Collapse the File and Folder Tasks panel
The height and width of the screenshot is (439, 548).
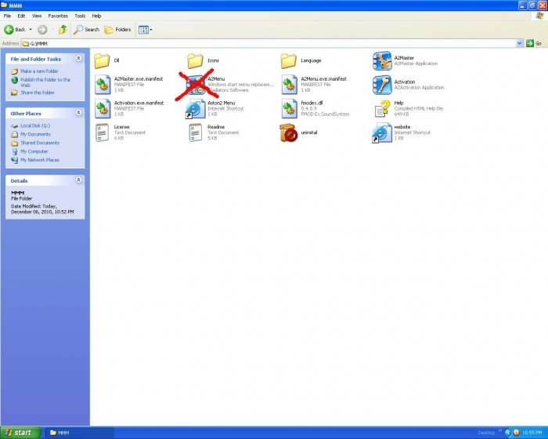coord(78,59)
